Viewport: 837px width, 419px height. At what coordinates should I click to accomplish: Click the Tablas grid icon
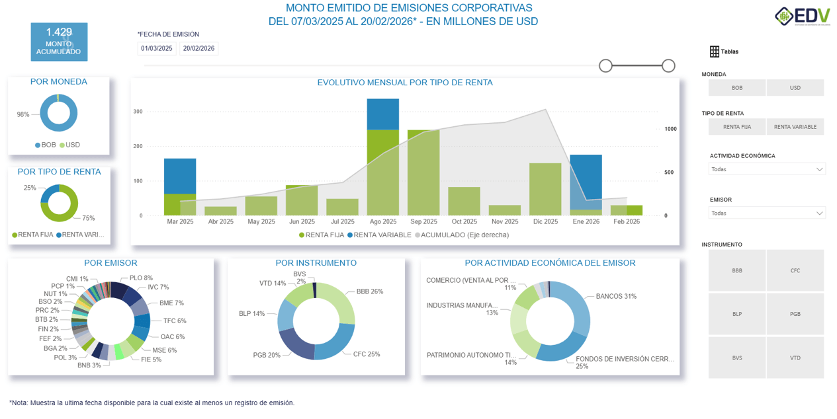[714, 52]
